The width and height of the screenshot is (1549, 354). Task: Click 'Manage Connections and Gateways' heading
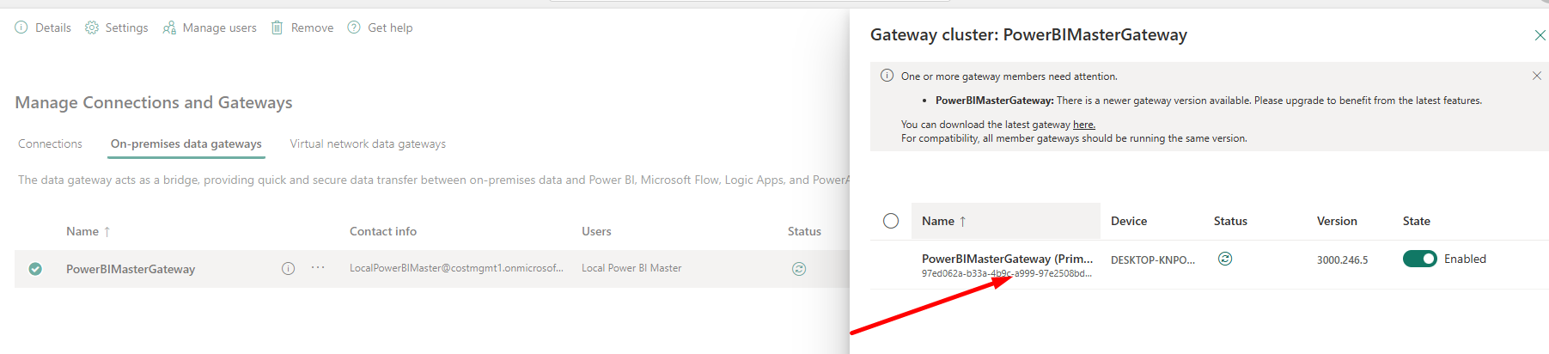[154, 102]
